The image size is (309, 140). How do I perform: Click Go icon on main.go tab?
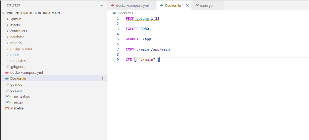point(196,5)
